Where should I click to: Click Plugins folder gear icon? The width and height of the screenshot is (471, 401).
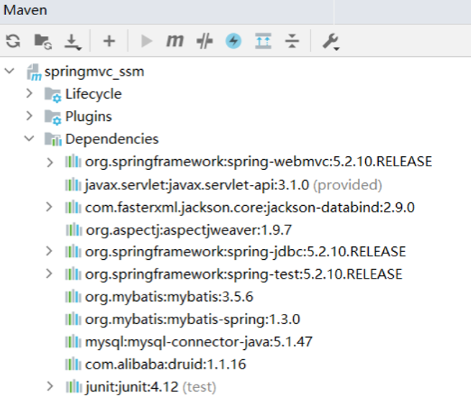(x=53, y=117)
